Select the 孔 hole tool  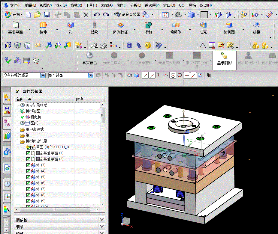[71, 28]
